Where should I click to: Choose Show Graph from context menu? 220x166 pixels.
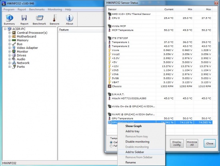(134, 126)
